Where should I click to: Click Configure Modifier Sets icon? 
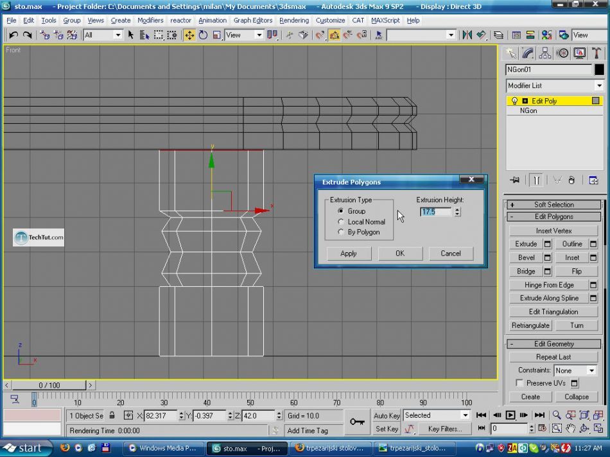click(x=593, y=180)
